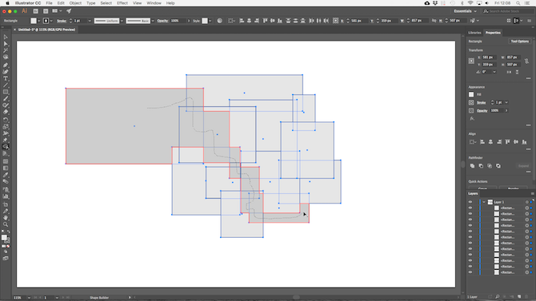The image size is (536, 301).
Task: Click the Pathfinder Unite icon
Action: point(472,166)
